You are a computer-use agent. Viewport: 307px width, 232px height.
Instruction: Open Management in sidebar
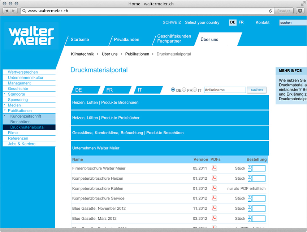click(x=29, y=83)
